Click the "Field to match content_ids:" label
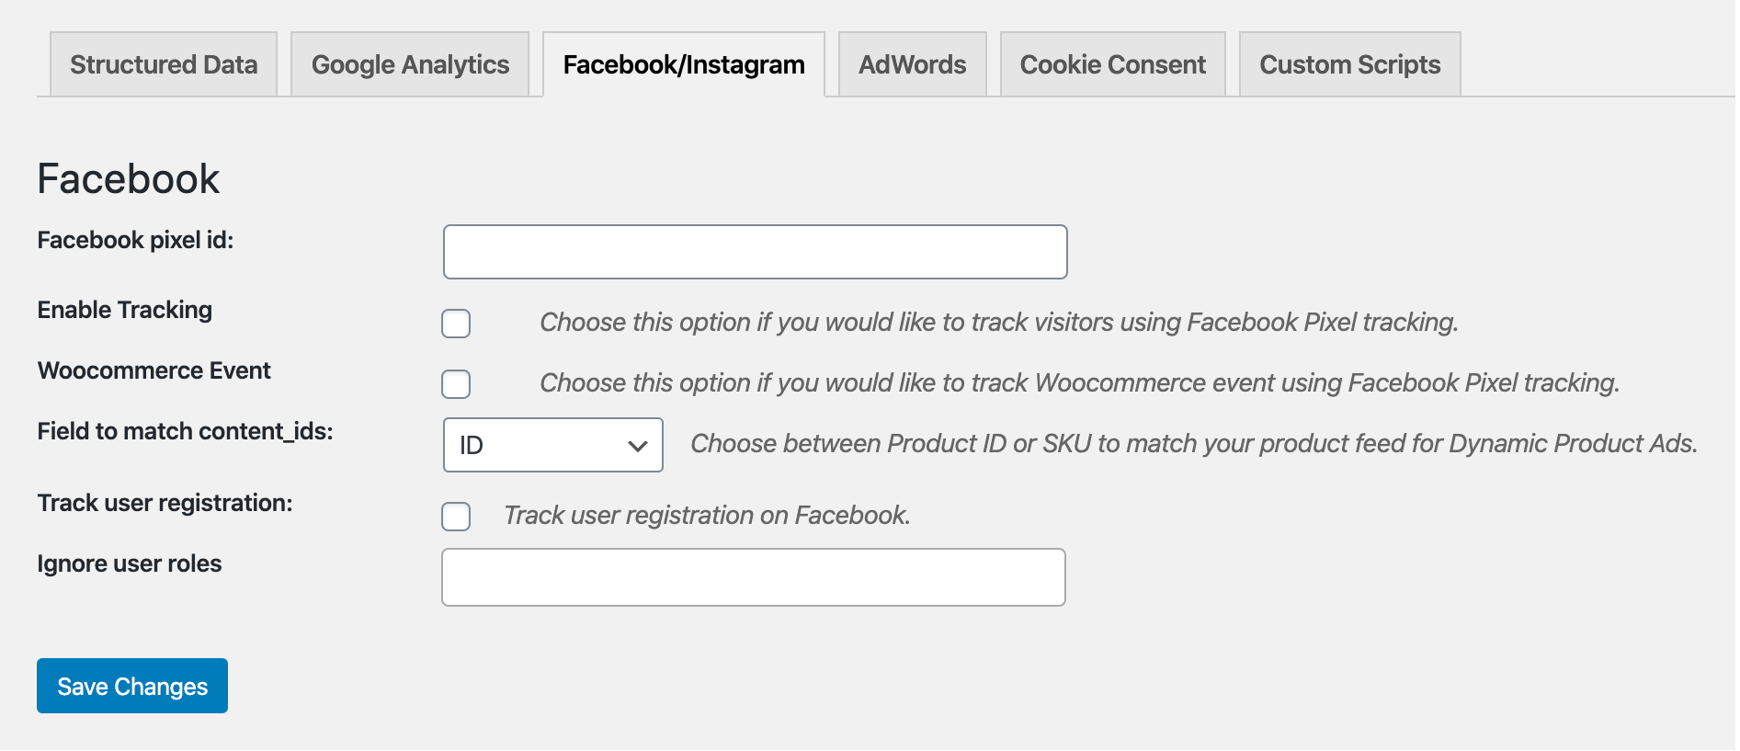The width and height of the screenshot is (1740, 751). 185,431
